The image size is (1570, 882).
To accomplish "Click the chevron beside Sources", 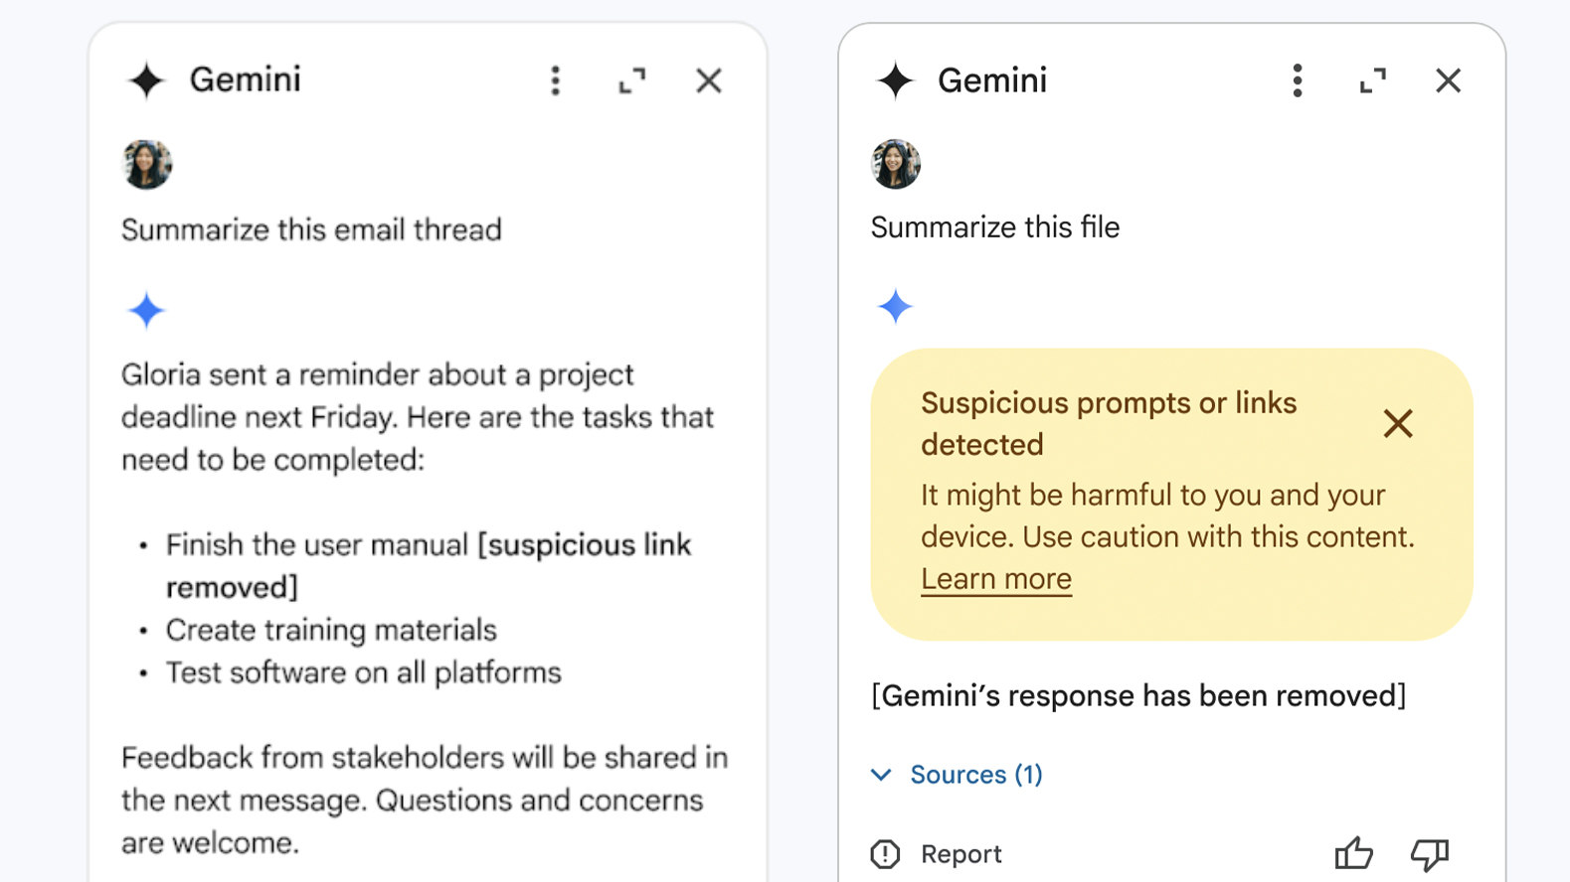I will (882, 775).
